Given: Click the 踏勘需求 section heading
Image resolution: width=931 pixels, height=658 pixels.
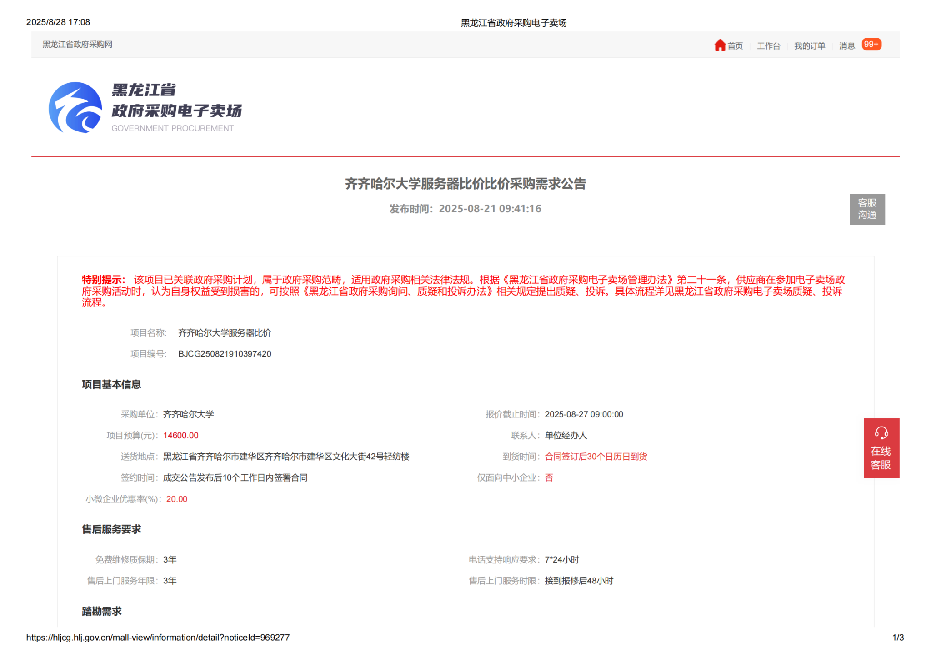Looking at the screenshot, I should point(102,611).
